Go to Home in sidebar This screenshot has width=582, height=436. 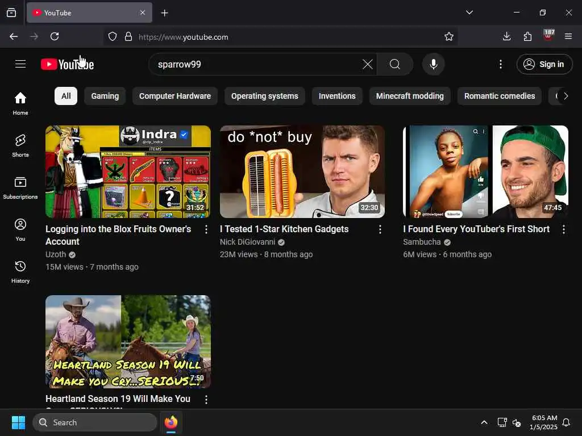click(x=20, y=103)
